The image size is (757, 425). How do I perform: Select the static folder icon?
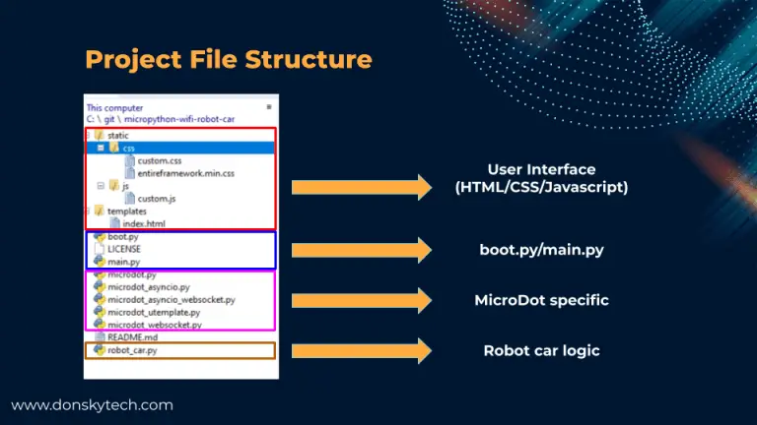coord(99,135)
